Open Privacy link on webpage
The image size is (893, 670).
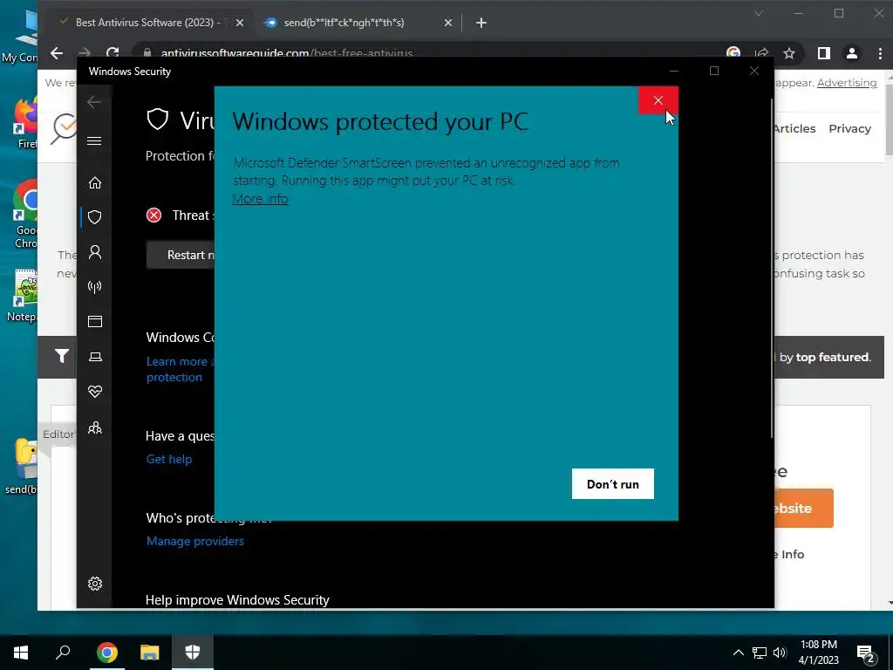[x=849, y=129]
